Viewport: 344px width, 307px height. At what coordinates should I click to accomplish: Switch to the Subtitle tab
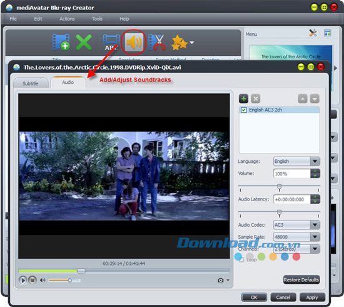click(x=31, y=83)
